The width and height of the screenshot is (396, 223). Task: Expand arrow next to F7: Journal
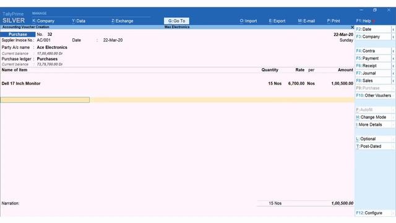pyautogui.click(x=394, y=74)
